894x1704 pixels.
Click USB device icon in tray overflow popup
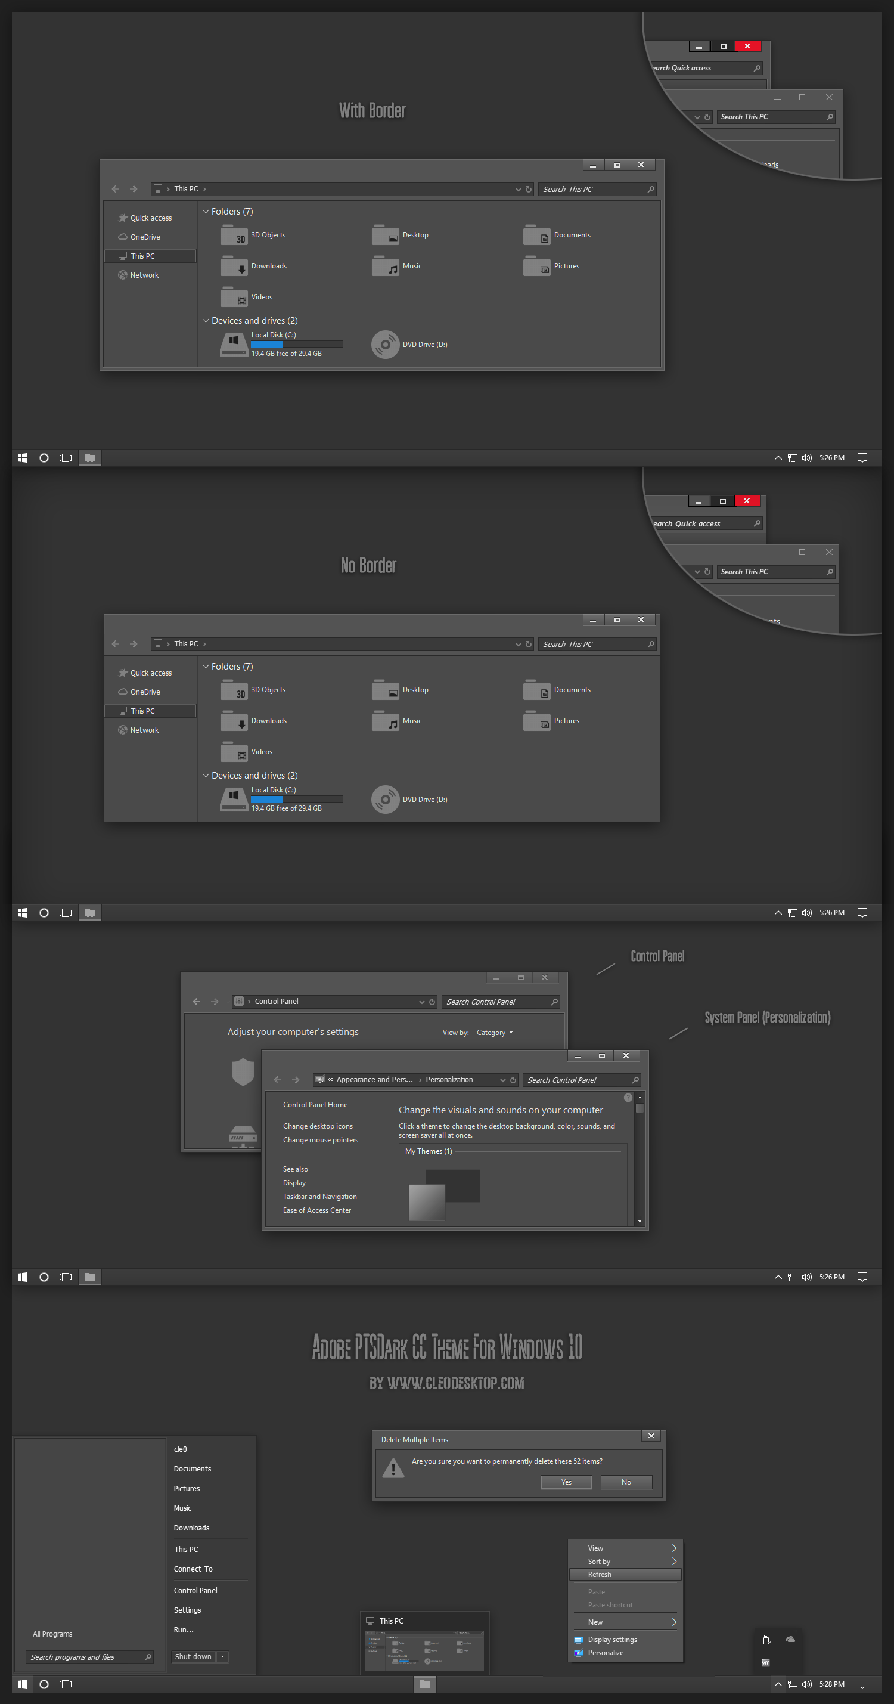tap(766, 1640)
